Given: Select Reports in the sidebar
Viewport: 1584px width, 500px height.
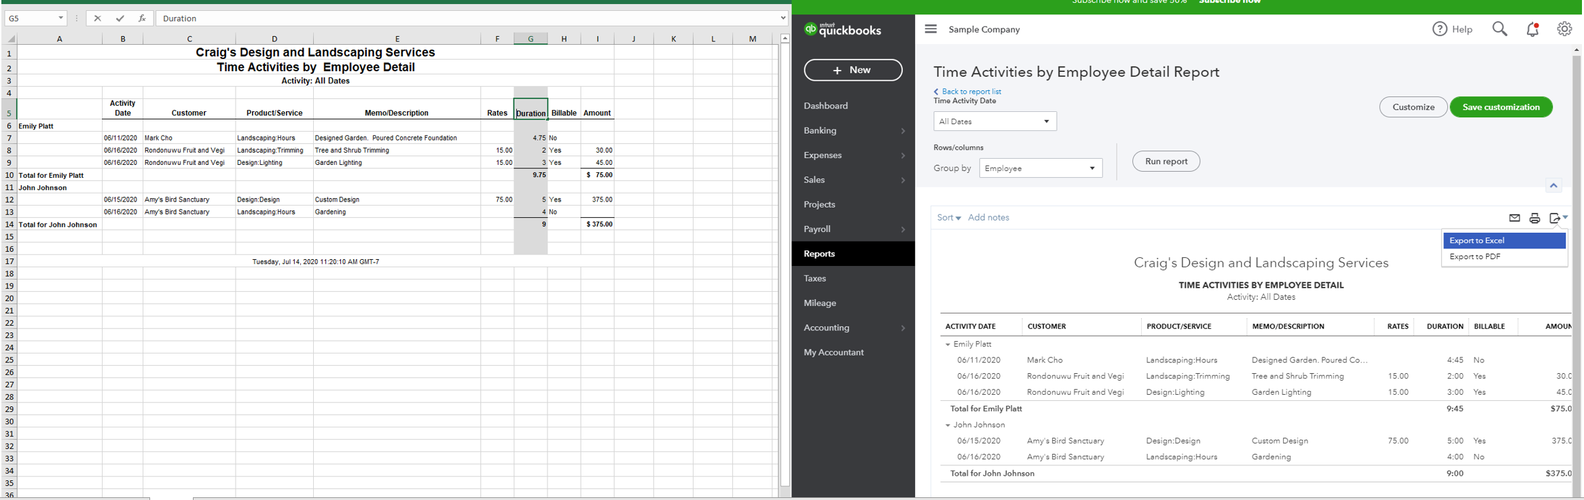Looking at the screenshot, I should tap(852, 254).
